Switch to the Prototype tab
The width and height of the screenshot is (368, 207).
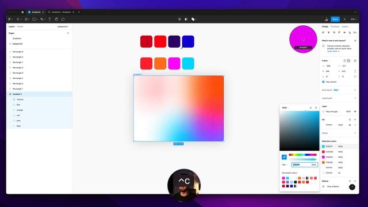click(x=335, y=26)
